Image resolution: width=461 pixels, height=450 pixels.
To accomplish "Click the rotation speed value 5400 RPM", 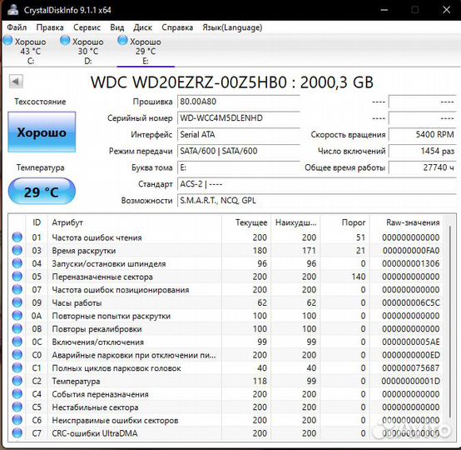I will coord(423,135).
